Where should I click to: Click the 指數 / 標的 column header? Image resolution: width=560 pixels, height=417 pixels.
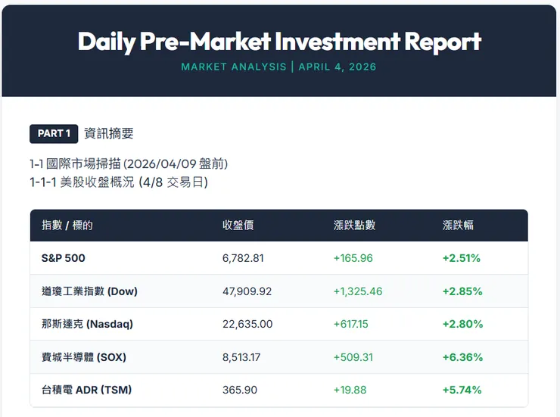click(x=67, y=225)
